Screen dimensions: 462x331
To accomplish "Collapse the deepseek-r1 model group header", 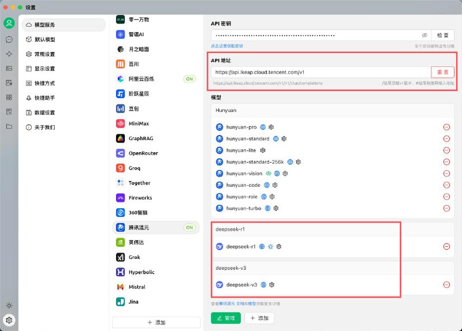I will (x=333, y=229).
